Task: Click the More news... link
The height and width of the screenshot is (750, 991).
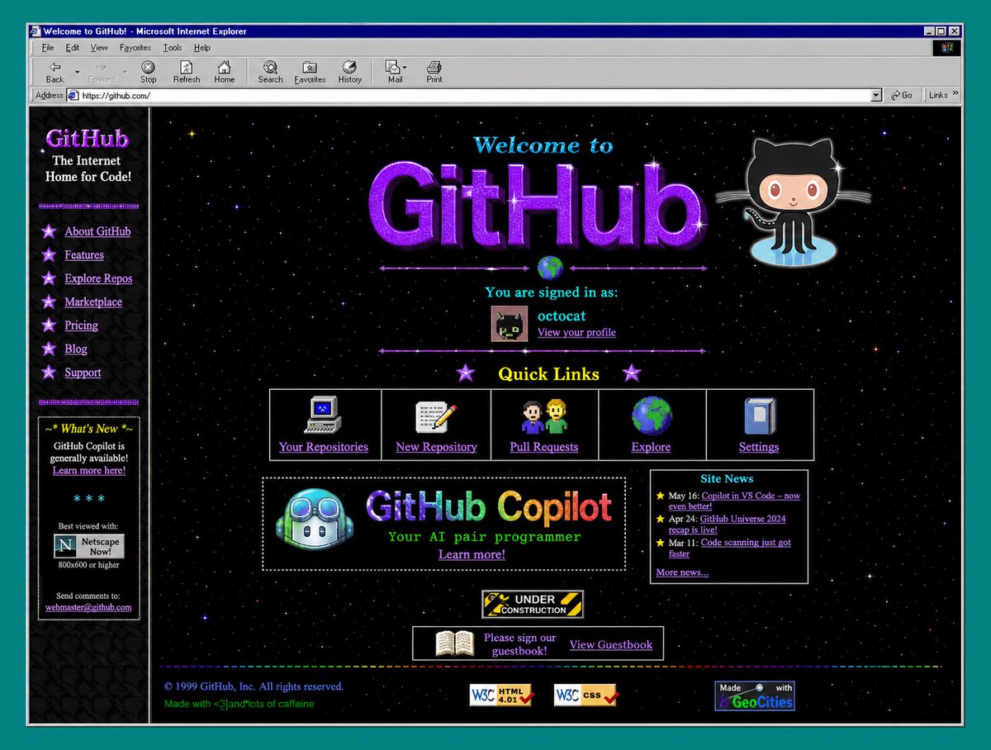Action: point(682,572)
